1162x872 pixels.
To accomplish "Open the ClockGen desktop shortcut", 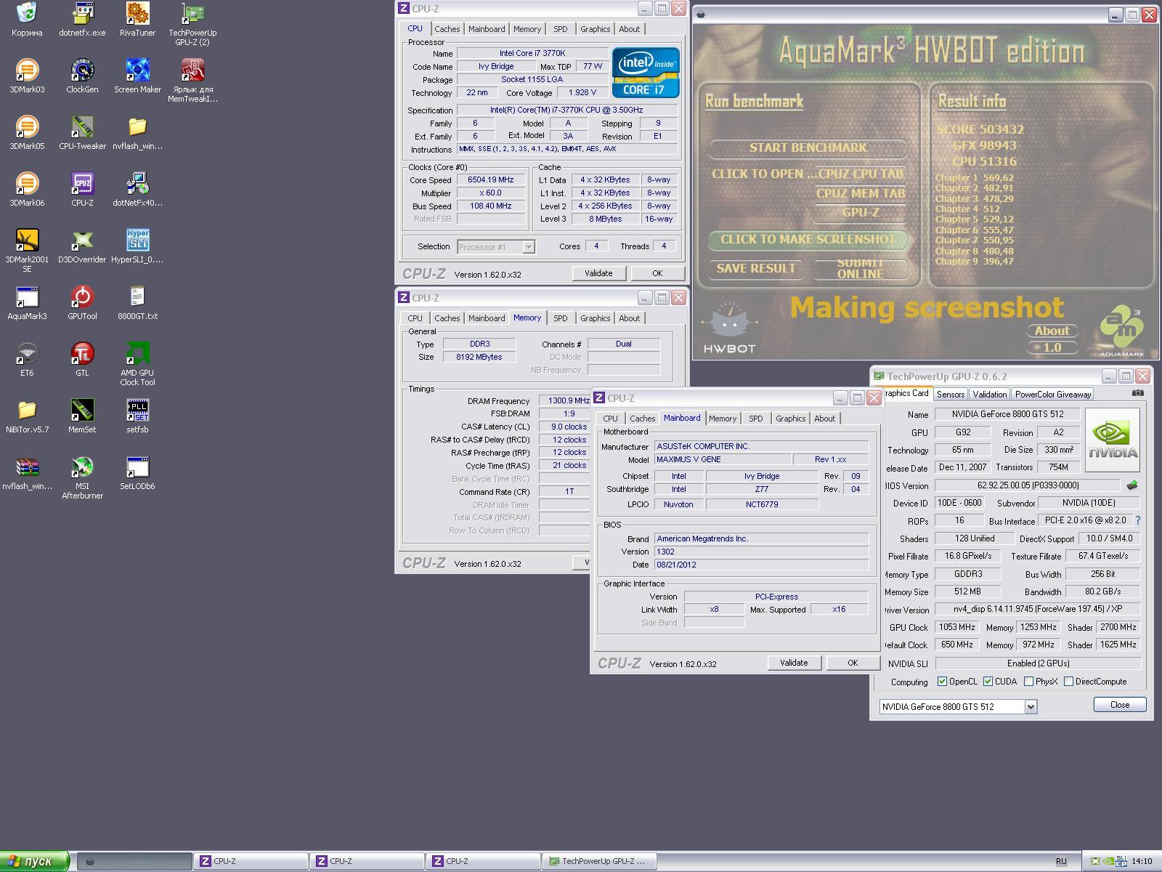I will click(82, 76).
